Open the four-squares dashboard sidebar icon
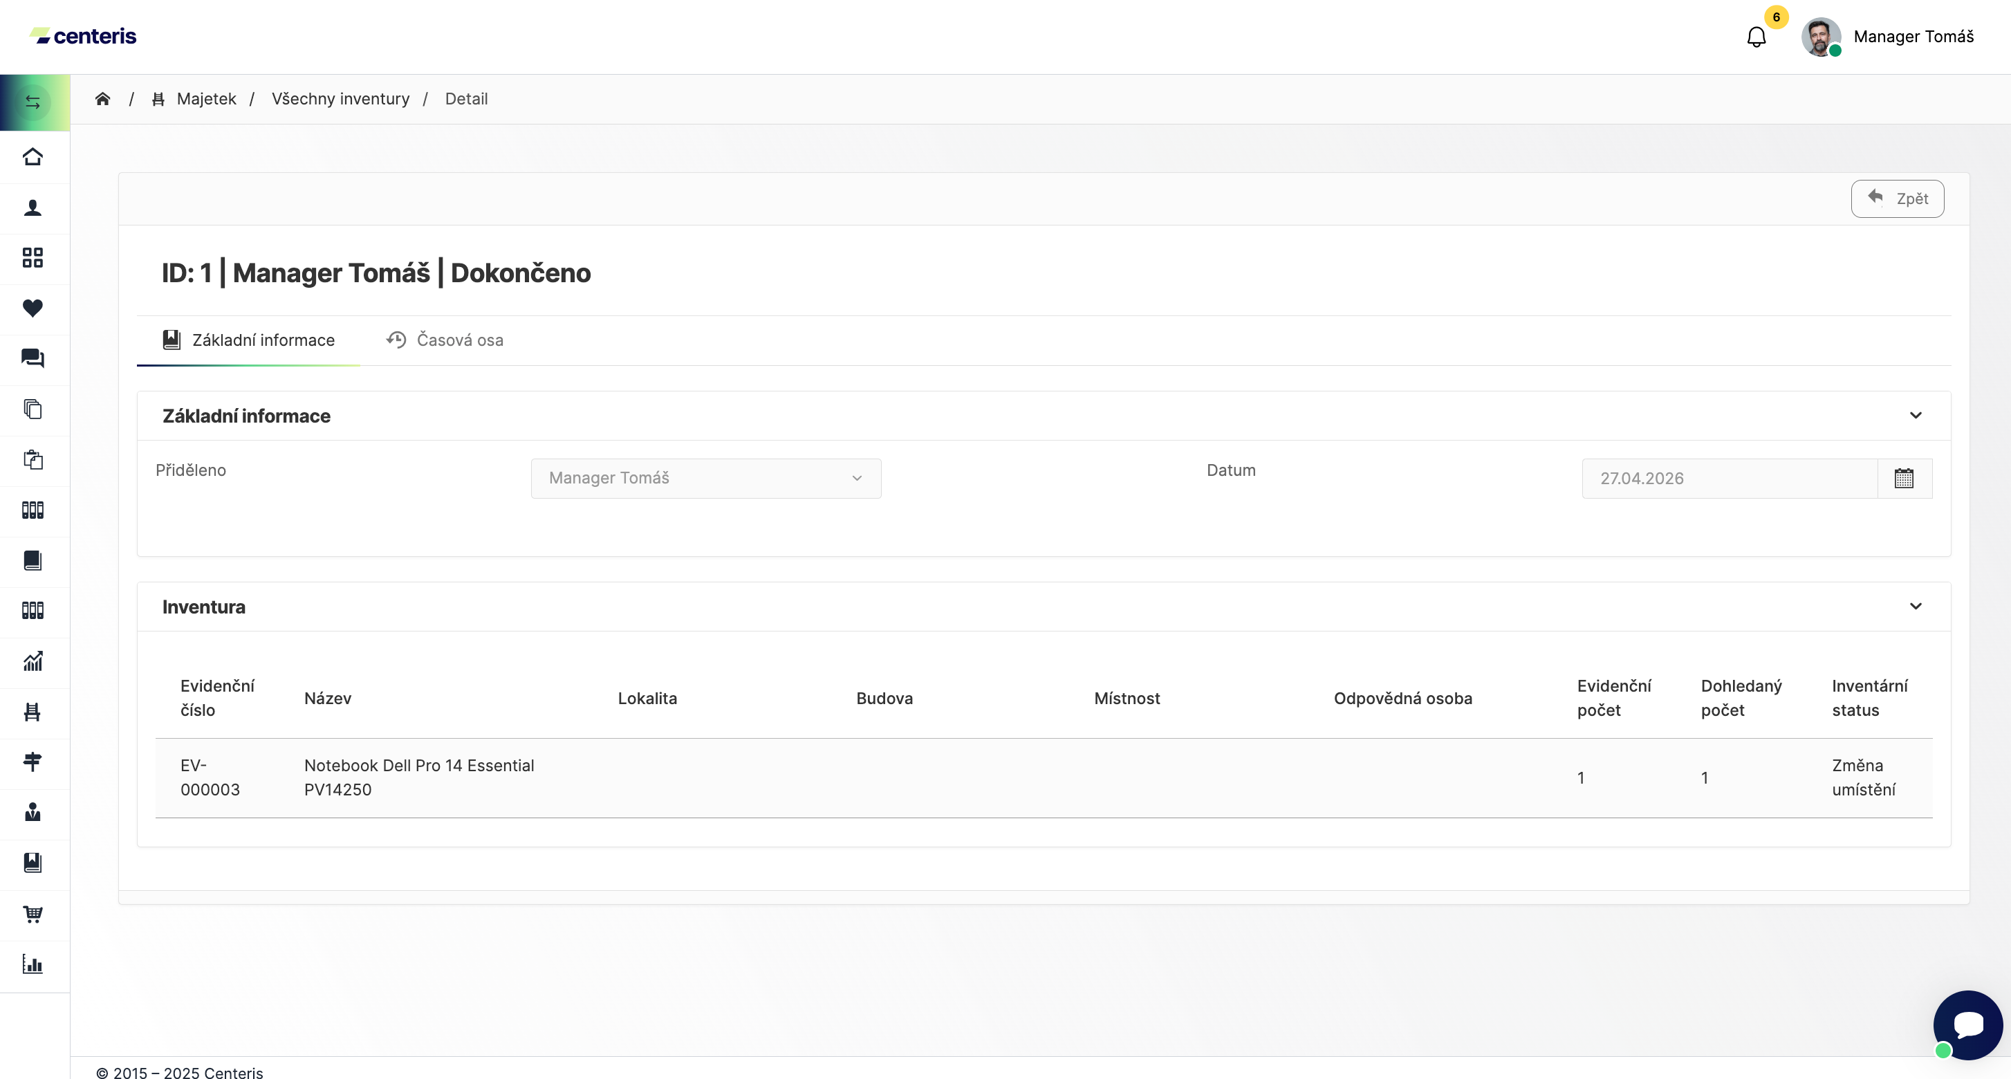2011x1079 pixels. (33, 258)
